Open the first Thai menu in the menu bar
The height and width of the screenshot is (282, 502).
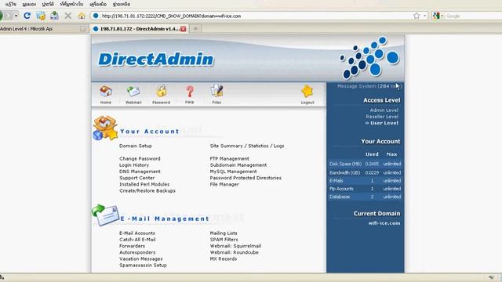tap(11, 4)
